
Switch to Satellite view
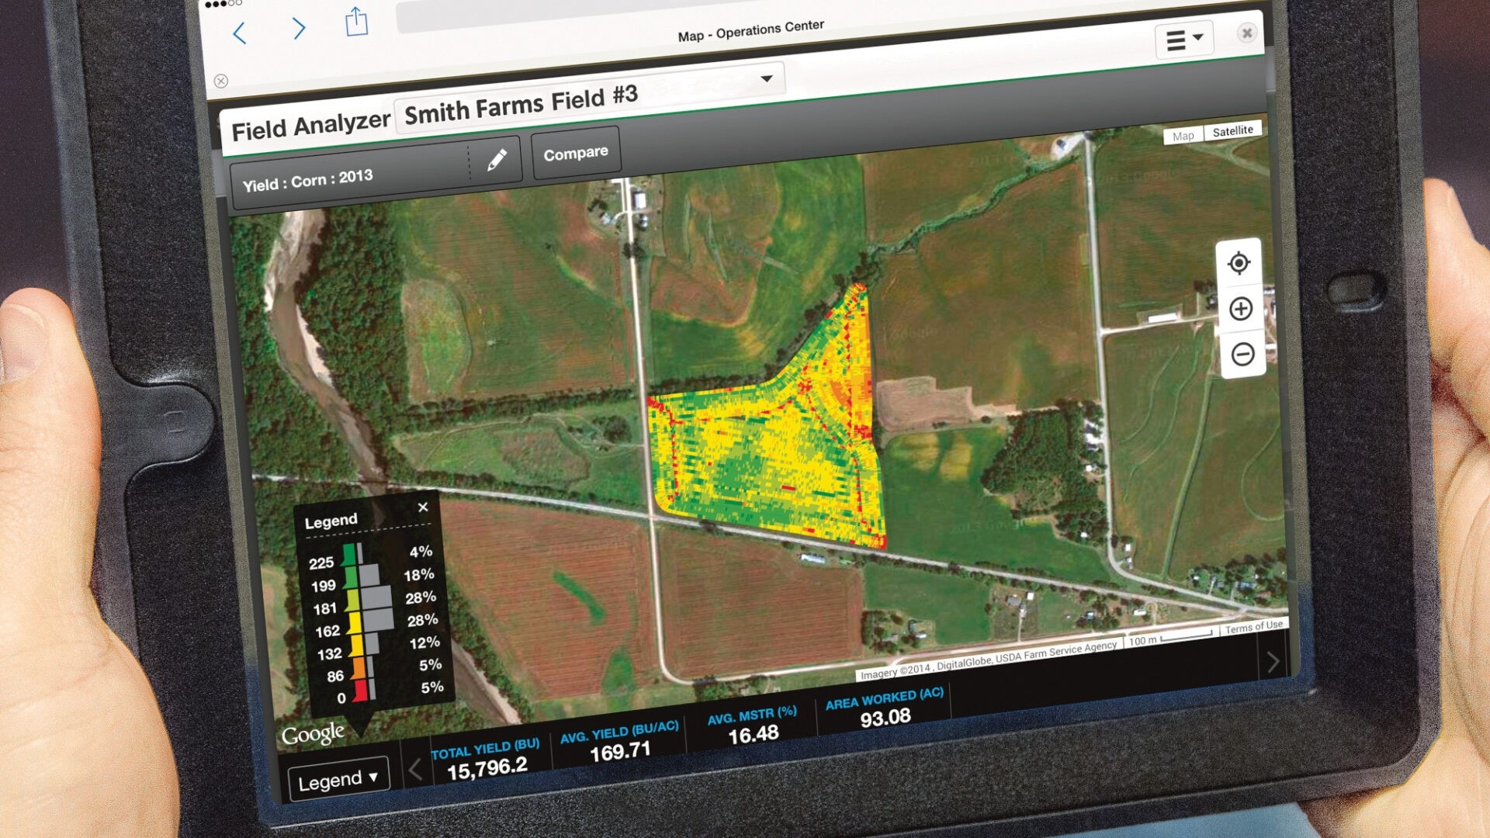tap(1232, 130)
